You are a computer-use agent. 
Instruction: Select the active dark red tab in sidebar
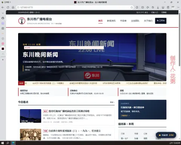pyautogui.click(x=3, y=49)
